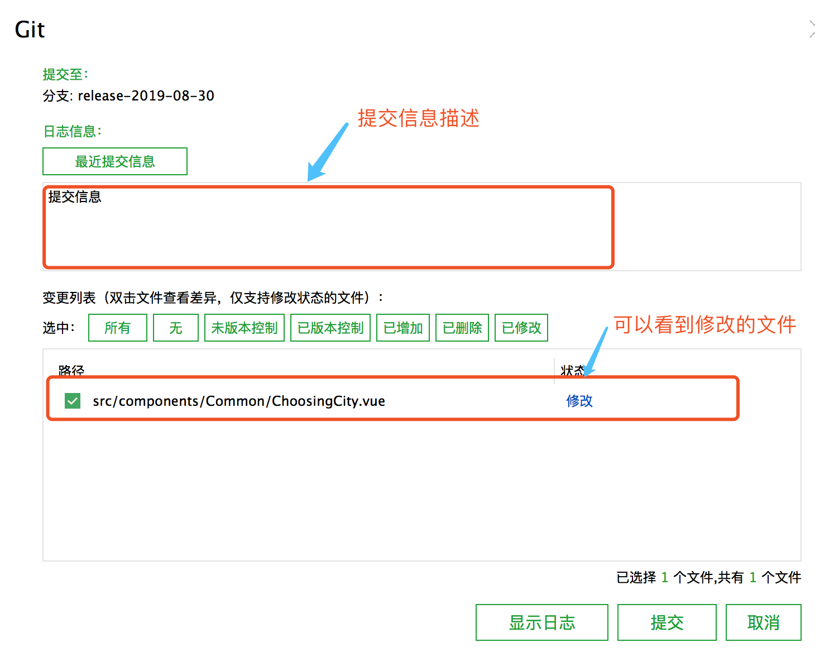Click 取消 to cancel the commit

tap(764, 622)
